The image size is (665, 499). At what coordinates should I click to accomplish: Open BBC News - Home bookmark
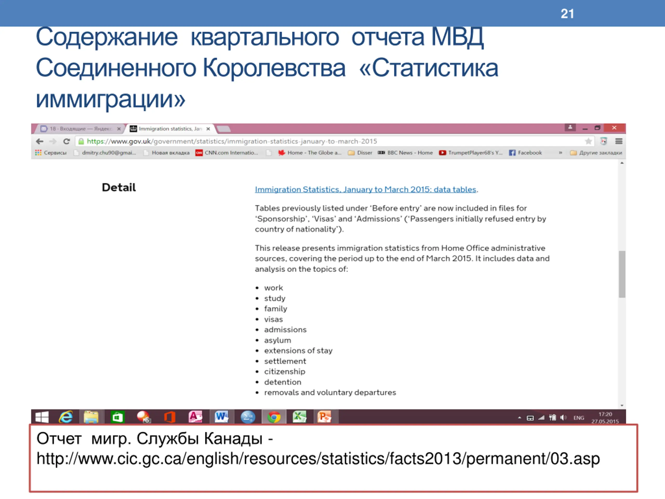pyautogui.click(x=405, y=153)
